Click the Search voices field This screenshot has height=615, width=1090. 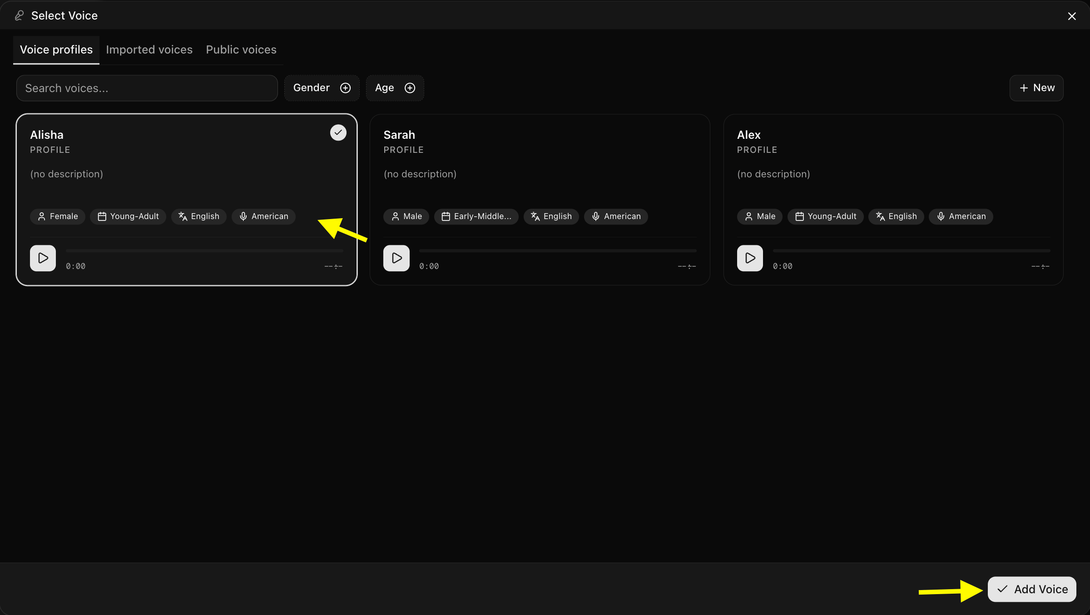(147, 88)
